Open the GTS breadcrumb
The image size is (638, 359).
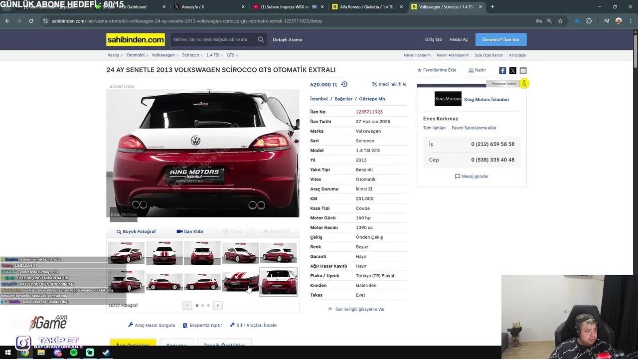[x=230, y=55]
